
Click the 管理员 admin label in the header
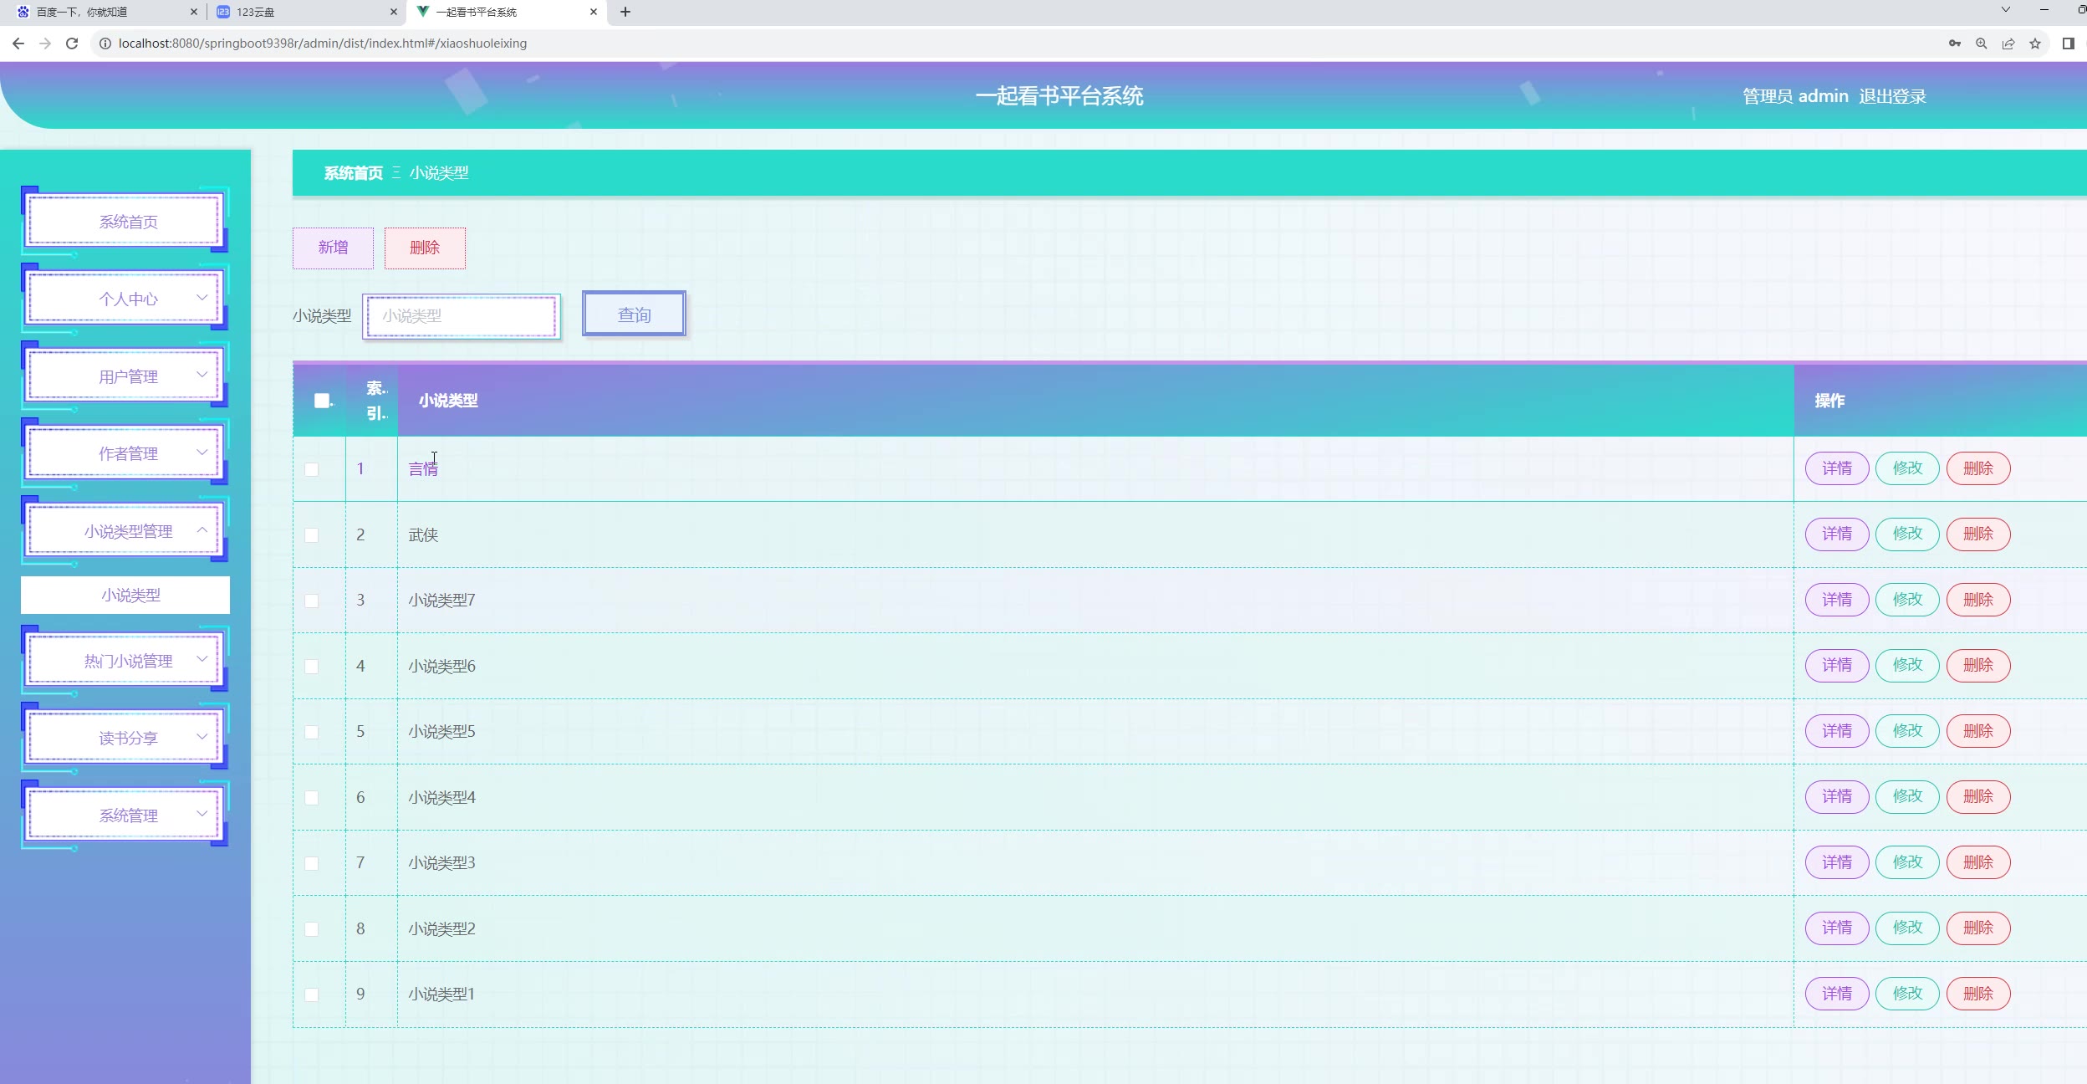[x=1795, y=96]
